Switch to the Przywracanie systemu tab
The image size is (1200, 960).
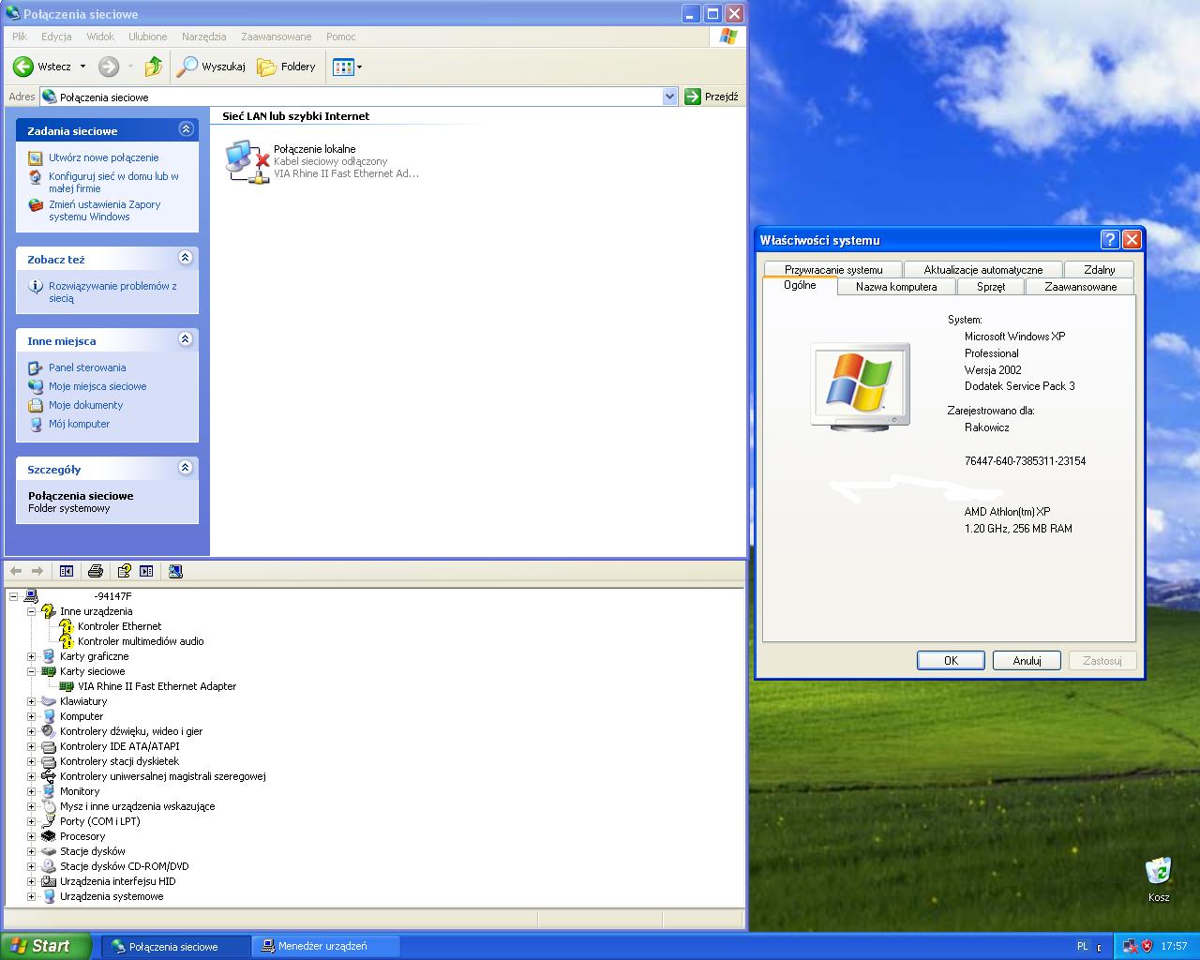[833, 269]
